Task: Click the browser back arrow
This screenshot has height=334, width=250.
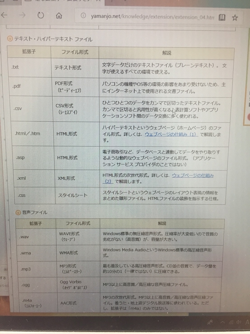Action: click(x=4, y=15)
